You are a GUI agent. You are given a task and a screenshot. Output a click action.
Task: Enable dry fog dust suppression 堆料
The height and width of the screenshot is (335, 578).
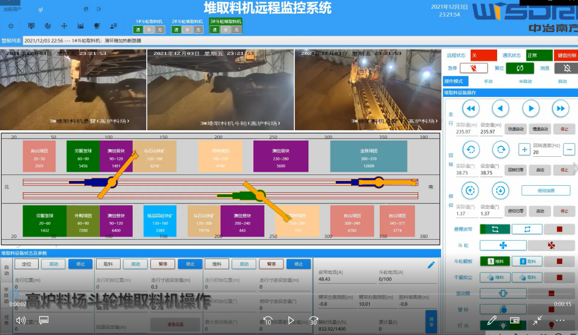(x=495, y=277)
